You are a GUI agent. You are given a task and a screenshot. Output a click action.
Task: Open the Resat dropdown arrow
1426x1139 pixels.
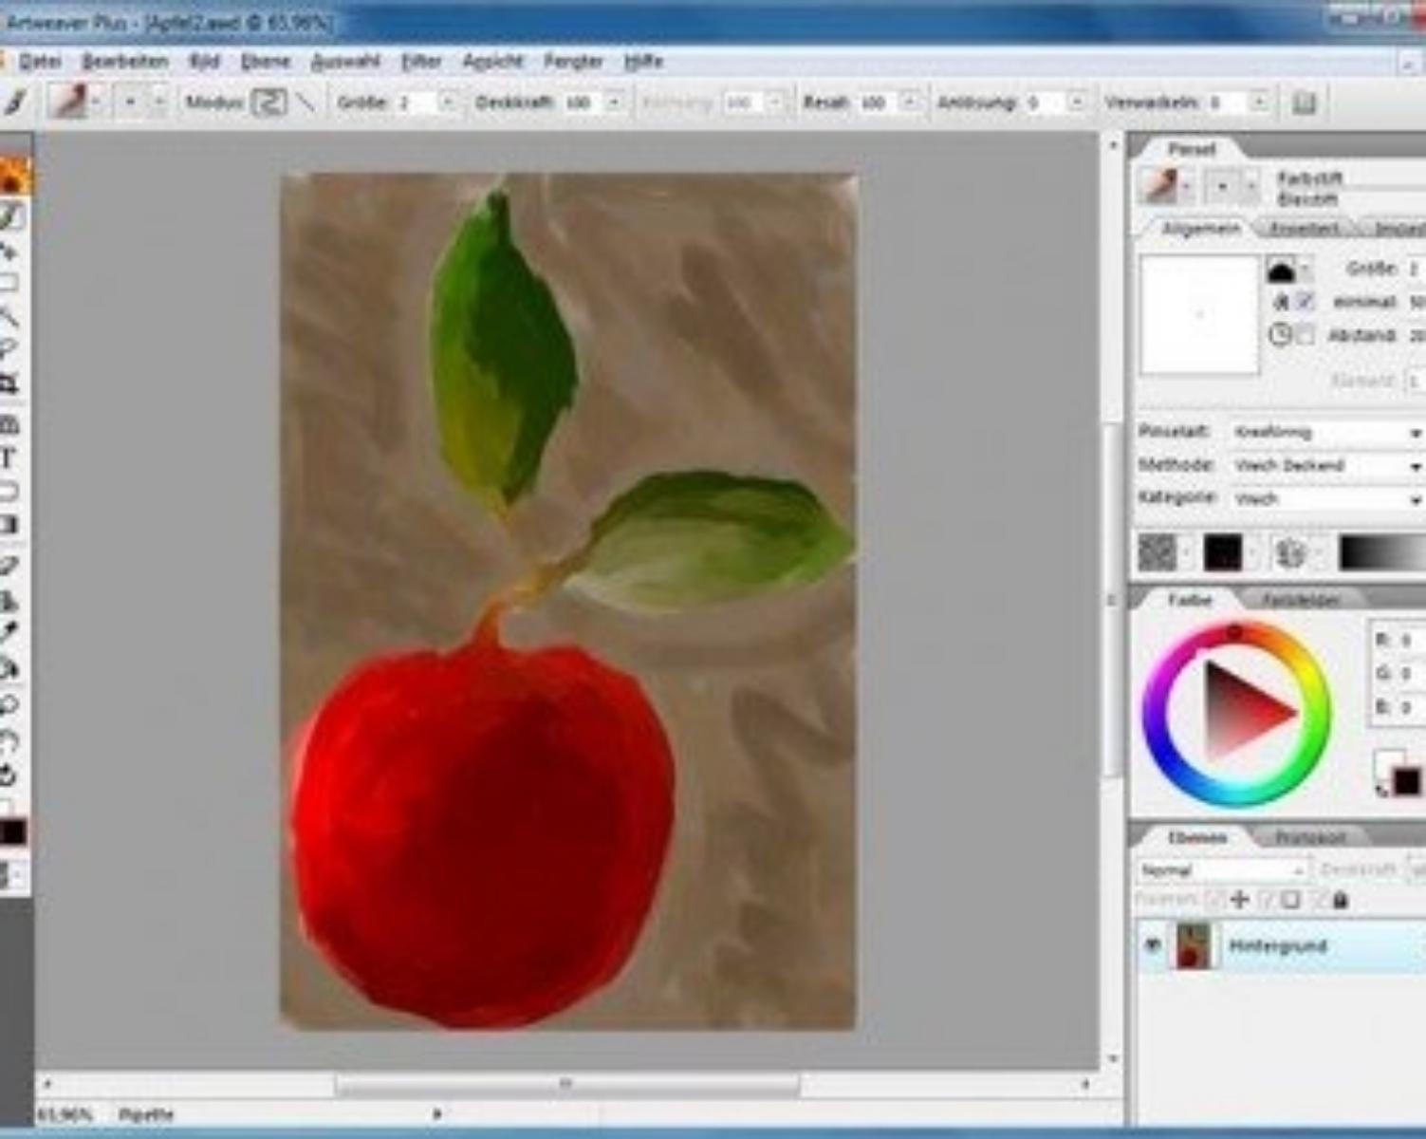909,103
